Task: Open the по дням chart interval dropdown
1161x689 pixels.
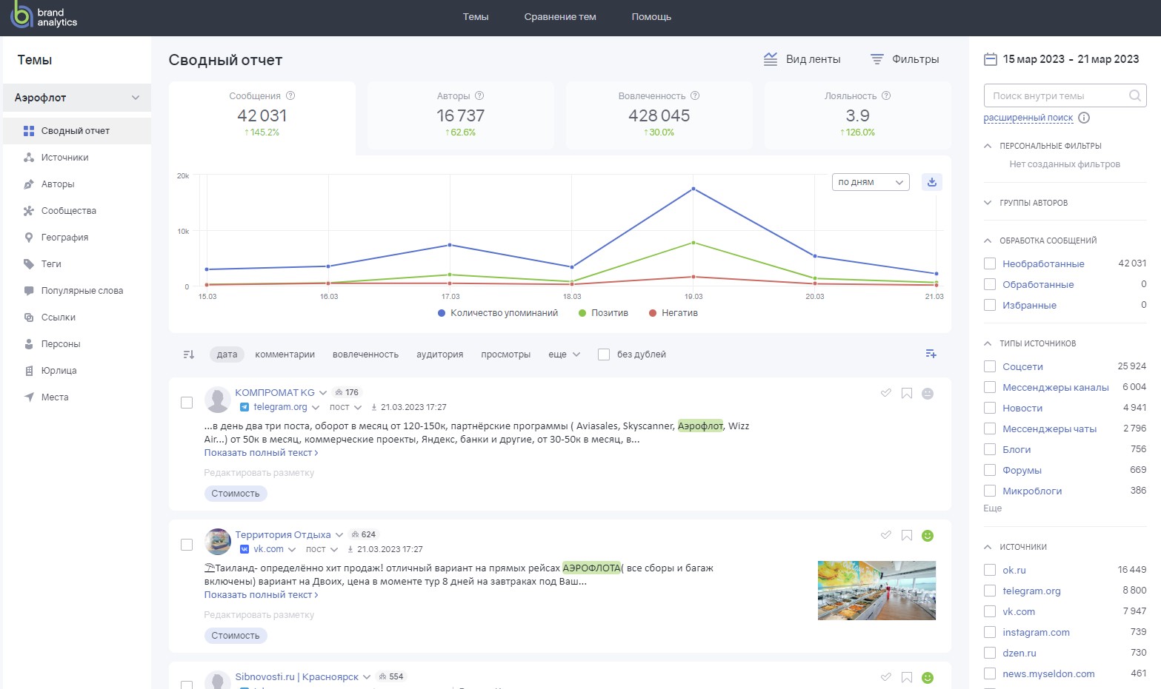Action: 870,181
